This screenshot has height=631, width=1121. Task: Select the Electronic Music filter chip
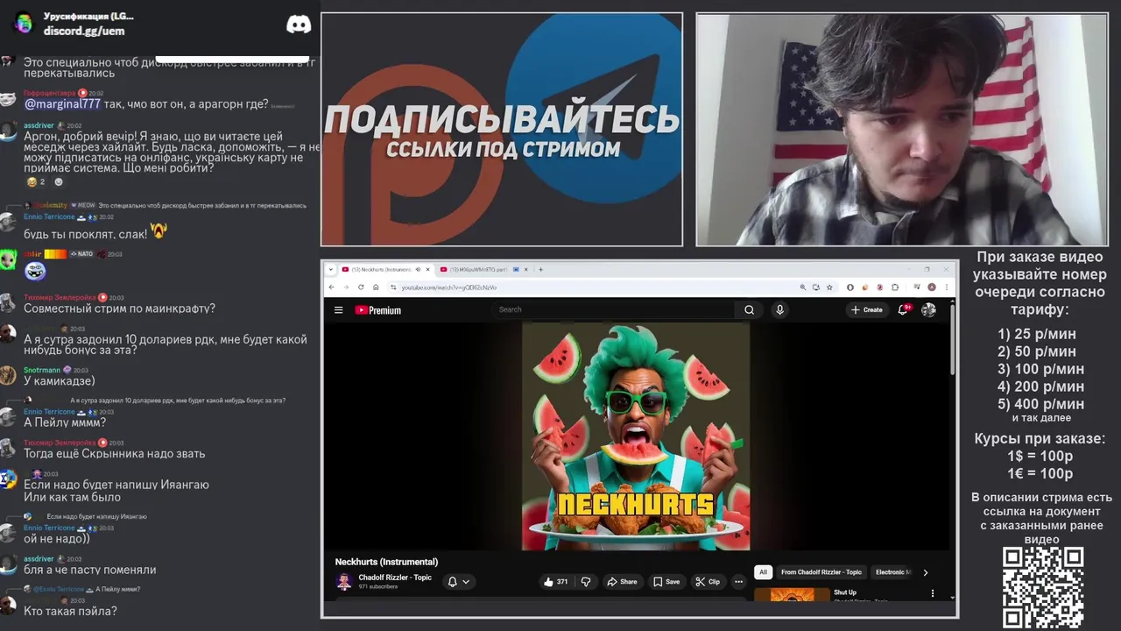(892, 572)
